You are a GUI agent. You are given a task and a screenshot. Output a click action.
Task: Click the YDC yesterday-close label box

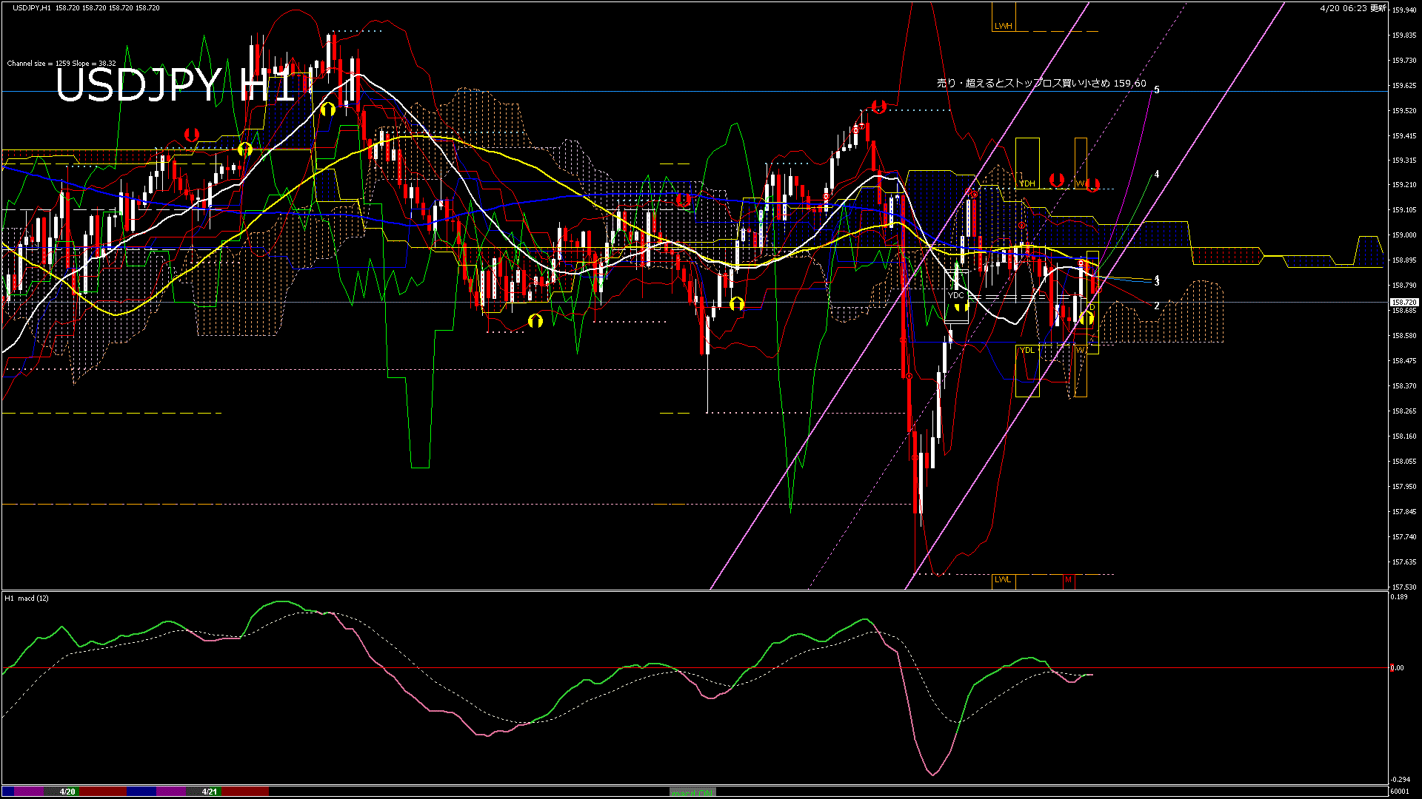[x=956, y=295]
